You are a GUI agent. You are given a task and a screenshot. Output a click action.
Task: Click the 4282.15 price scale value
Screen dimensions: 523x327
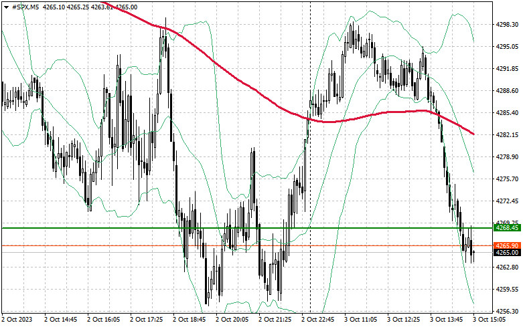pyautogui.click(x=507, y=135)
